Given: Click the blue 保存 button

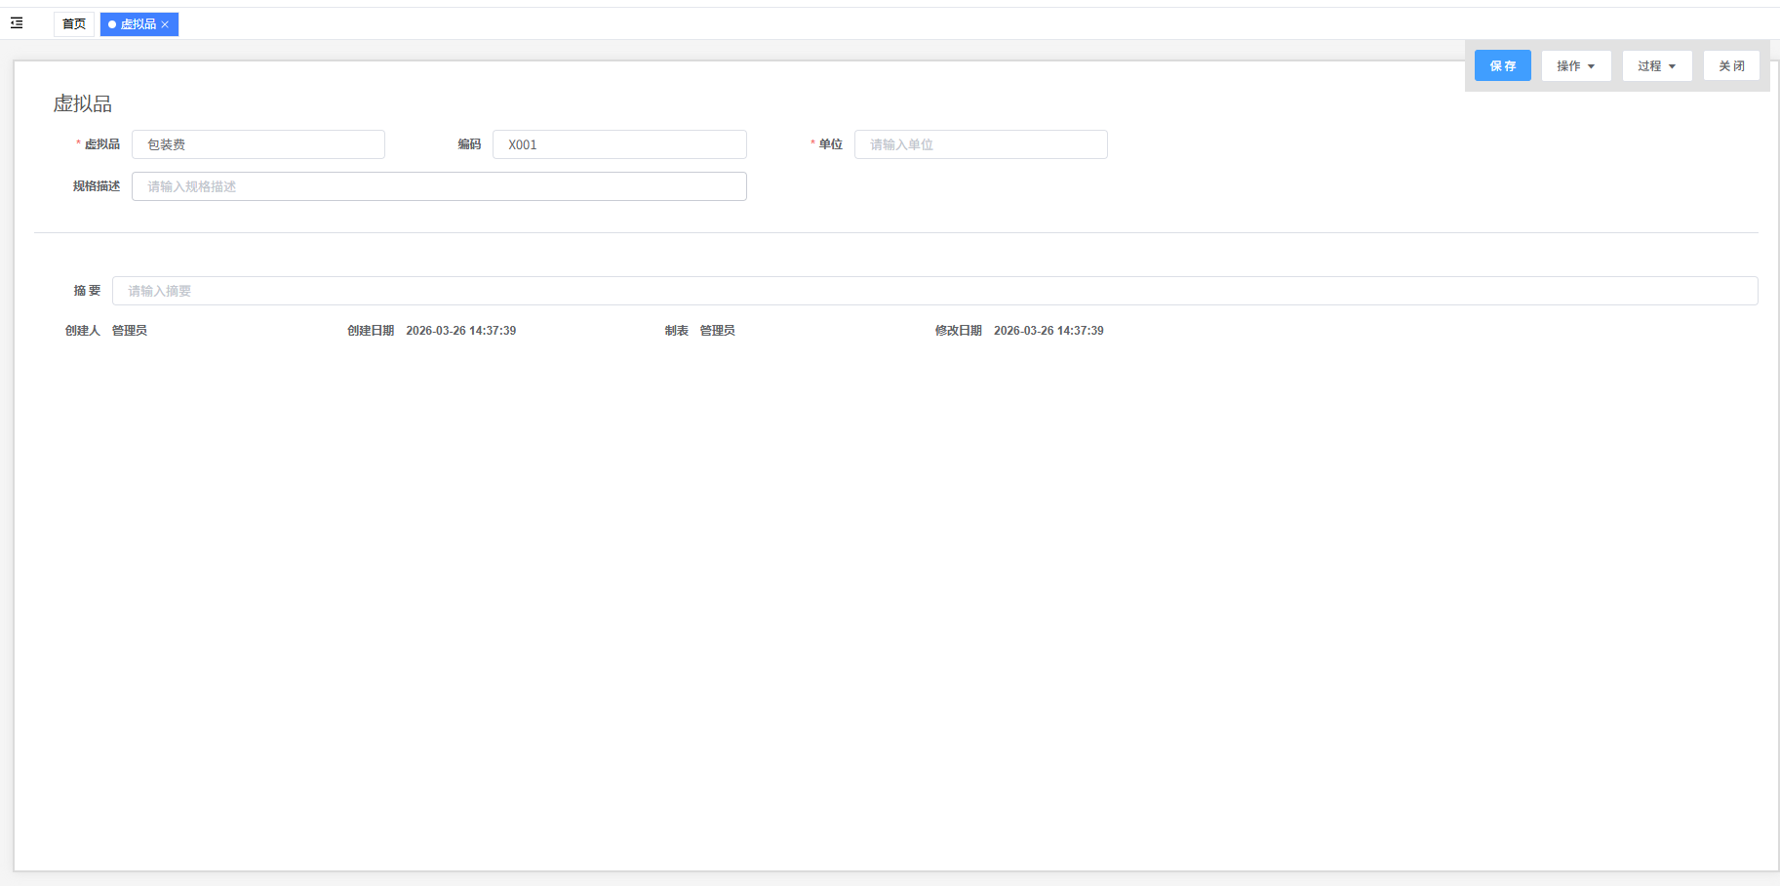Looking at the screenshot, I should pos(1502,66).
